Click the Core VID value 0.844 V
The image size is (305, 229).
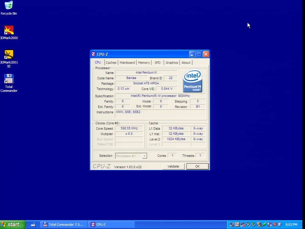(167, 89)
